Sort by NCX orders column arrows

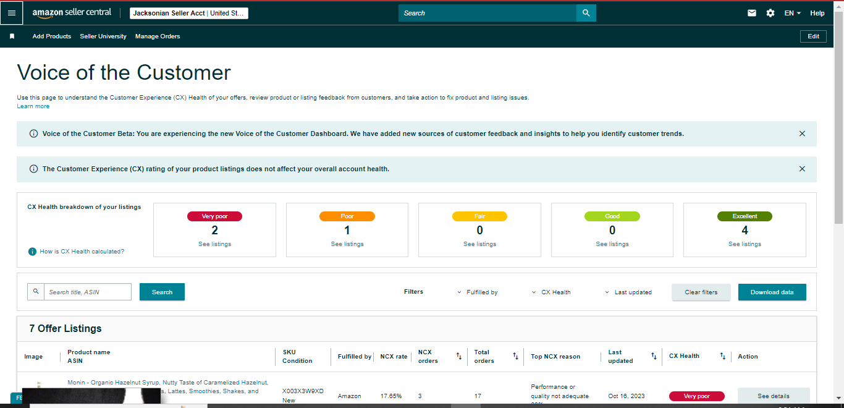pos(458,356)
